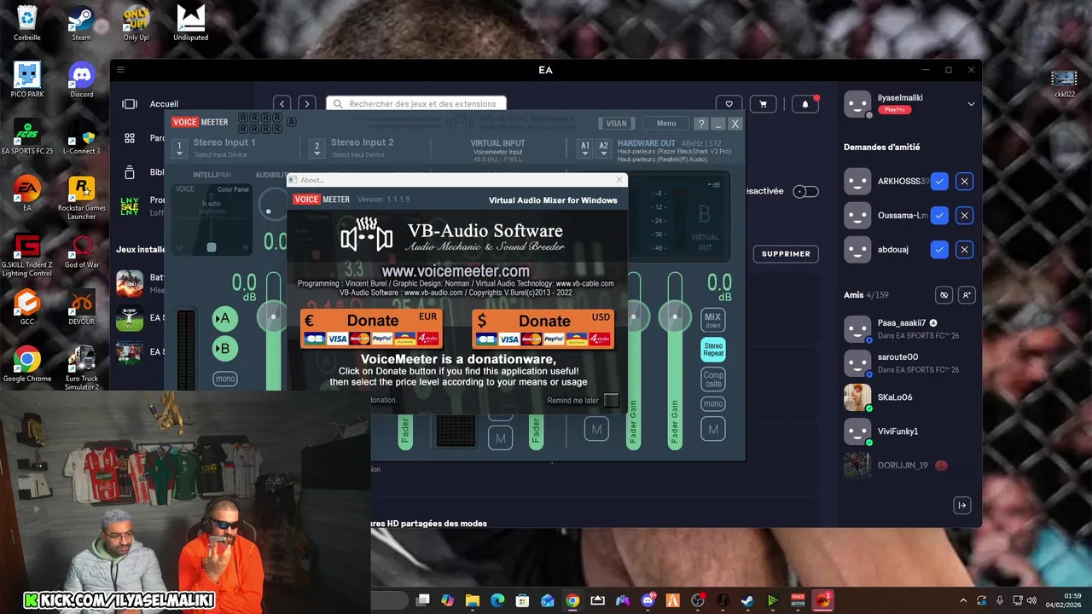Open Undisputed desktop shortcut
The height and width of the screenshot is (614, 1092).
pos(190,23)
